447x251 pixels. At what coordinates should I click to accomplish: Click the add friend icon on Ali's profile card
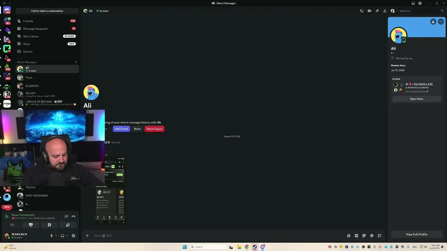(x=433, y=22)
